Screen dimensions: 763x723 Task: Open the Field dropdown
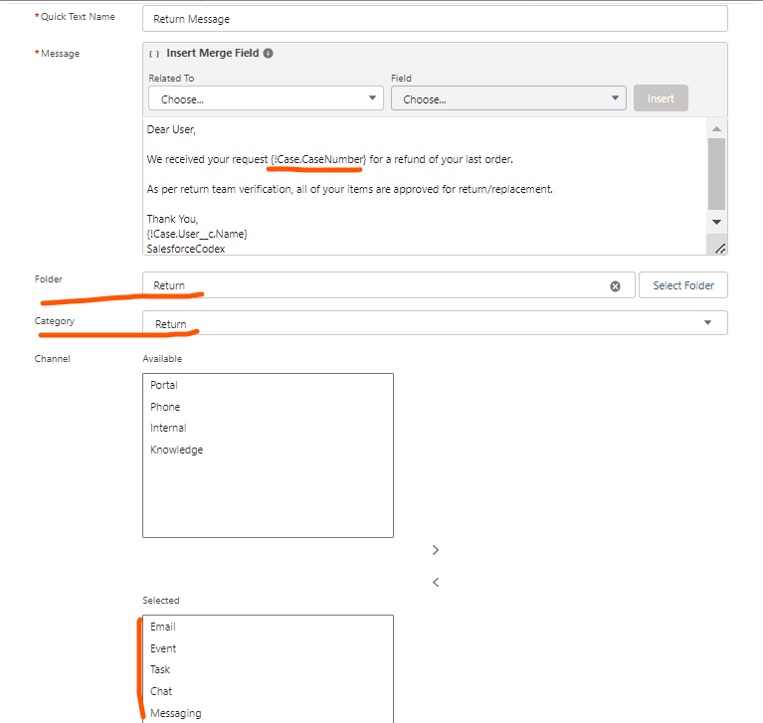[508, 98]
